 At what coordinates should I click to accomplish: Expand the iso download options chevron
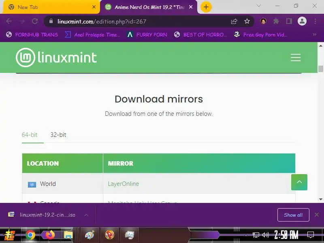click(86, 215)
